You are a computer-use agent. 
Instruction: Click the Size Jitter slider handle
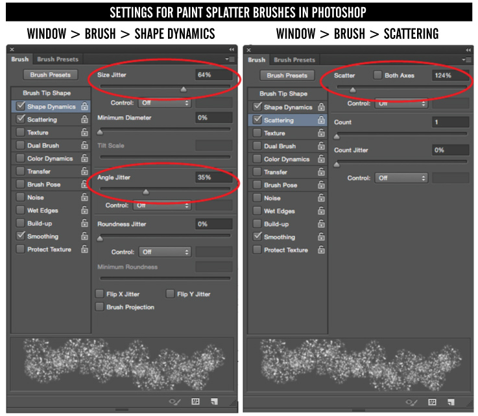tap(183, 89)
